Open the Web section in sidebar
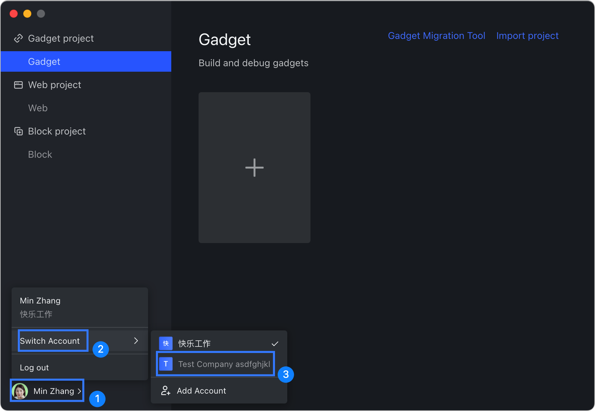 click(x=38, y=108)
